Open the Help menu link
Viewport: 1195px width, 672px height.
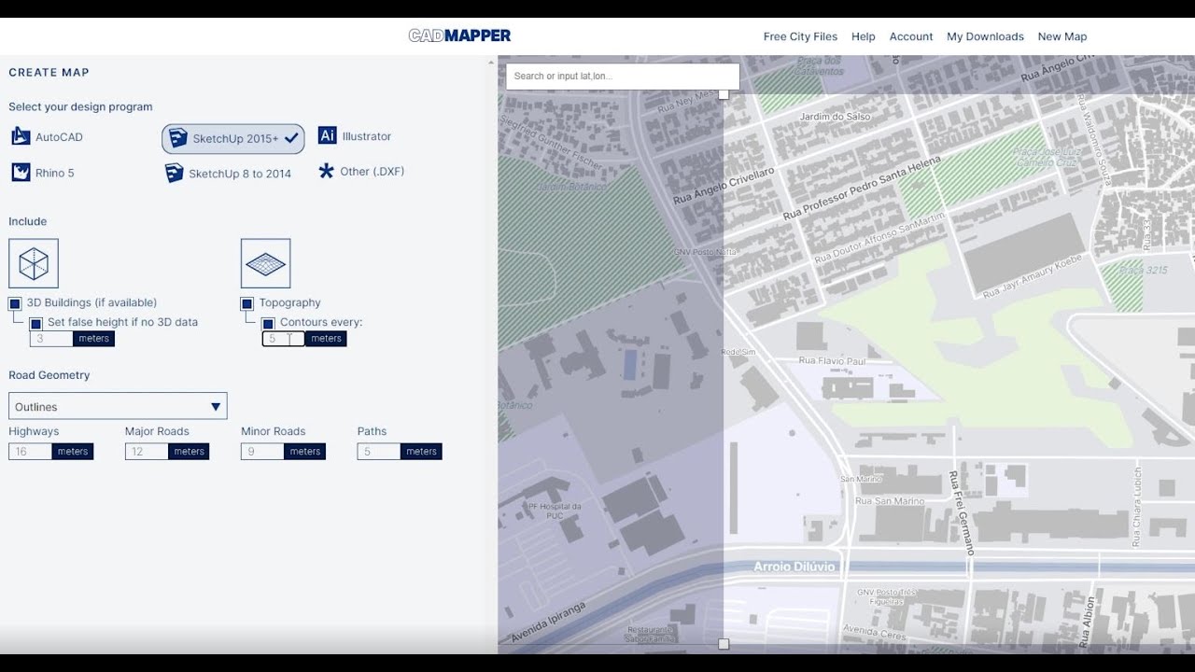(x=864, y=36)
